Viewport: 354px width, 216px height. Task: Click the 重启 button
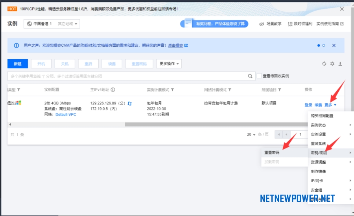coord(88,64)
